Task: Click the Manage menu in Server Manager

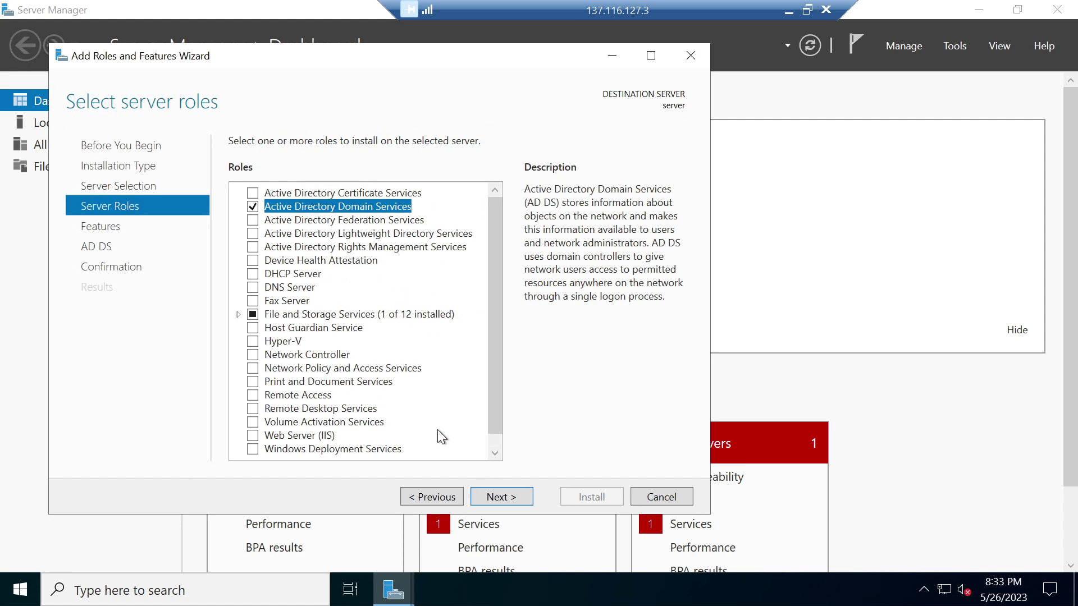Action: [x=904, y=46]
